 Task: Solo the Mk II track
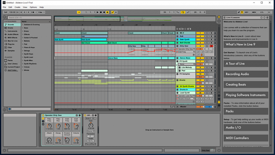tap(207, 33)
